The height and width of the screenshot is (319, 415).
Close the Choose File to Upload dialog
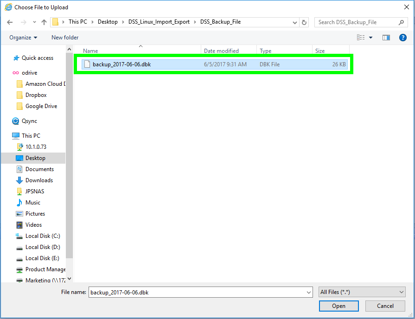407,7
